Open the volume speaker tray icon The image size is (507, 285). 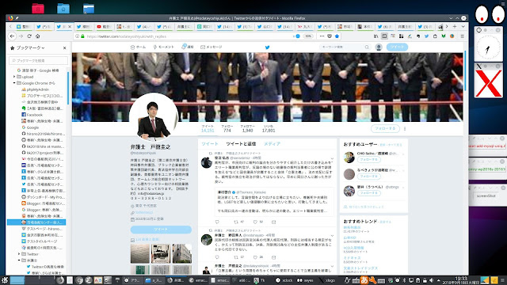click(431, 280)
